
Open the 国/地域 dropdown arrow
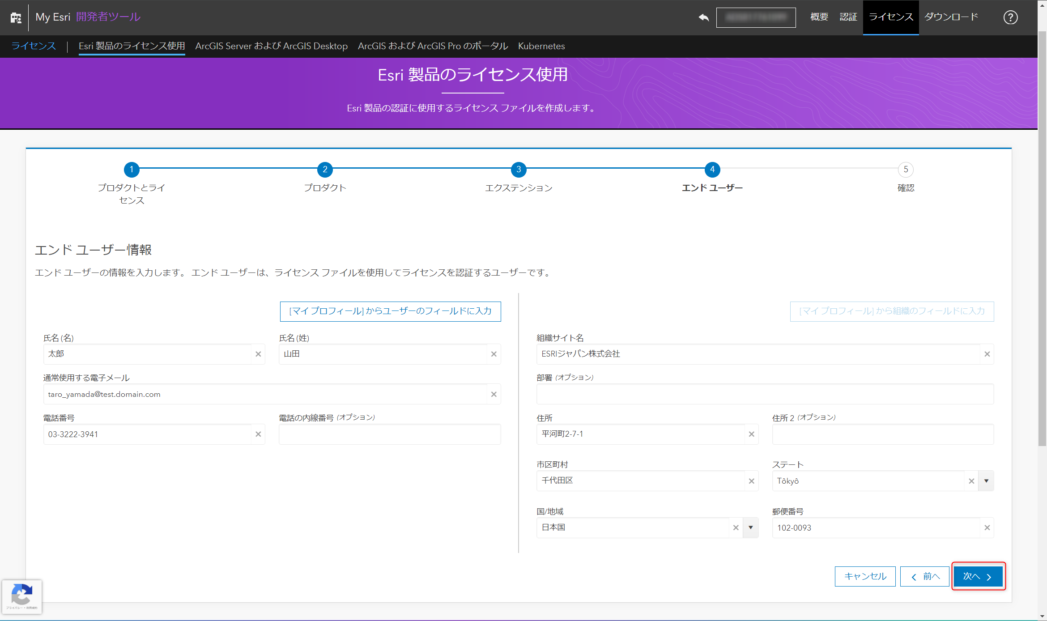coord(751,527)
